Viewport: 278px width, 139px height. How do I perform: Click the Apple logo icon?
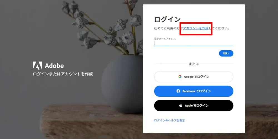[x=181, y=105]
